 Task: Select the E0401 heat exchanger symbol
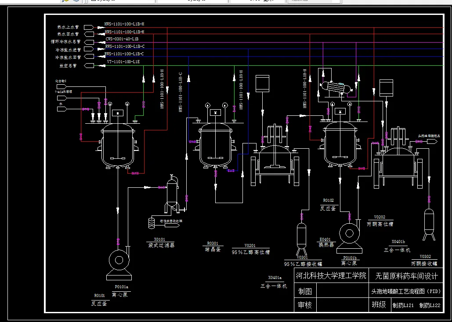[x=336, y=87]
